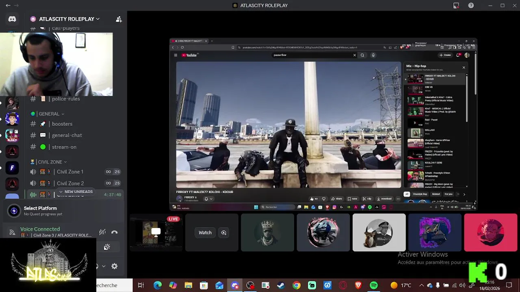
Task: Open the invite people icon beside server name
Action: point(119,19)
